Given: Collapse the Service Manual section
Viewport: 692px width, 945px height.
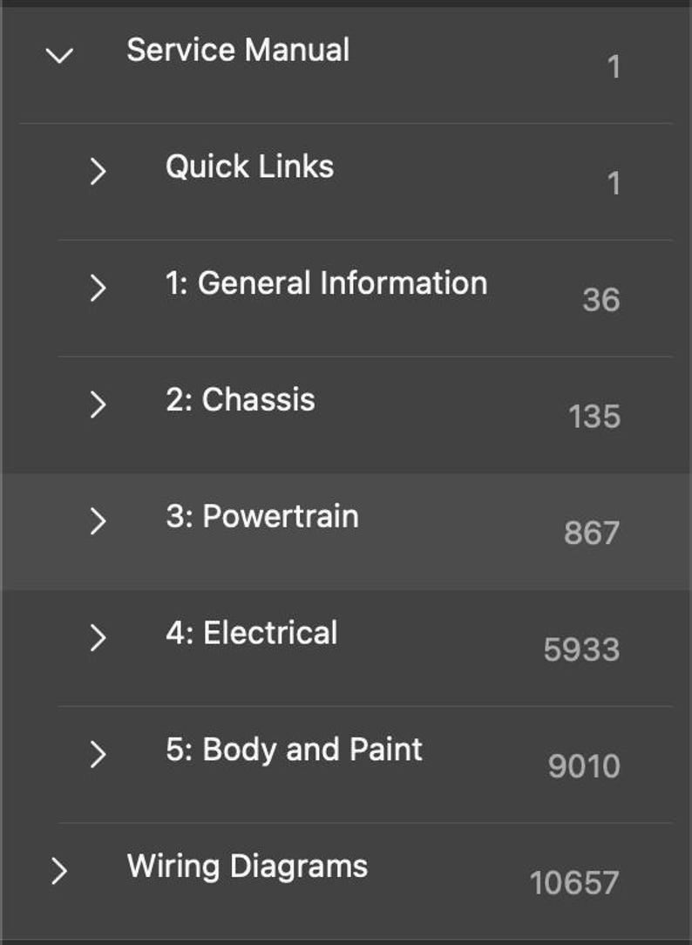Looking at the screenshot, I should coord(59,57).
